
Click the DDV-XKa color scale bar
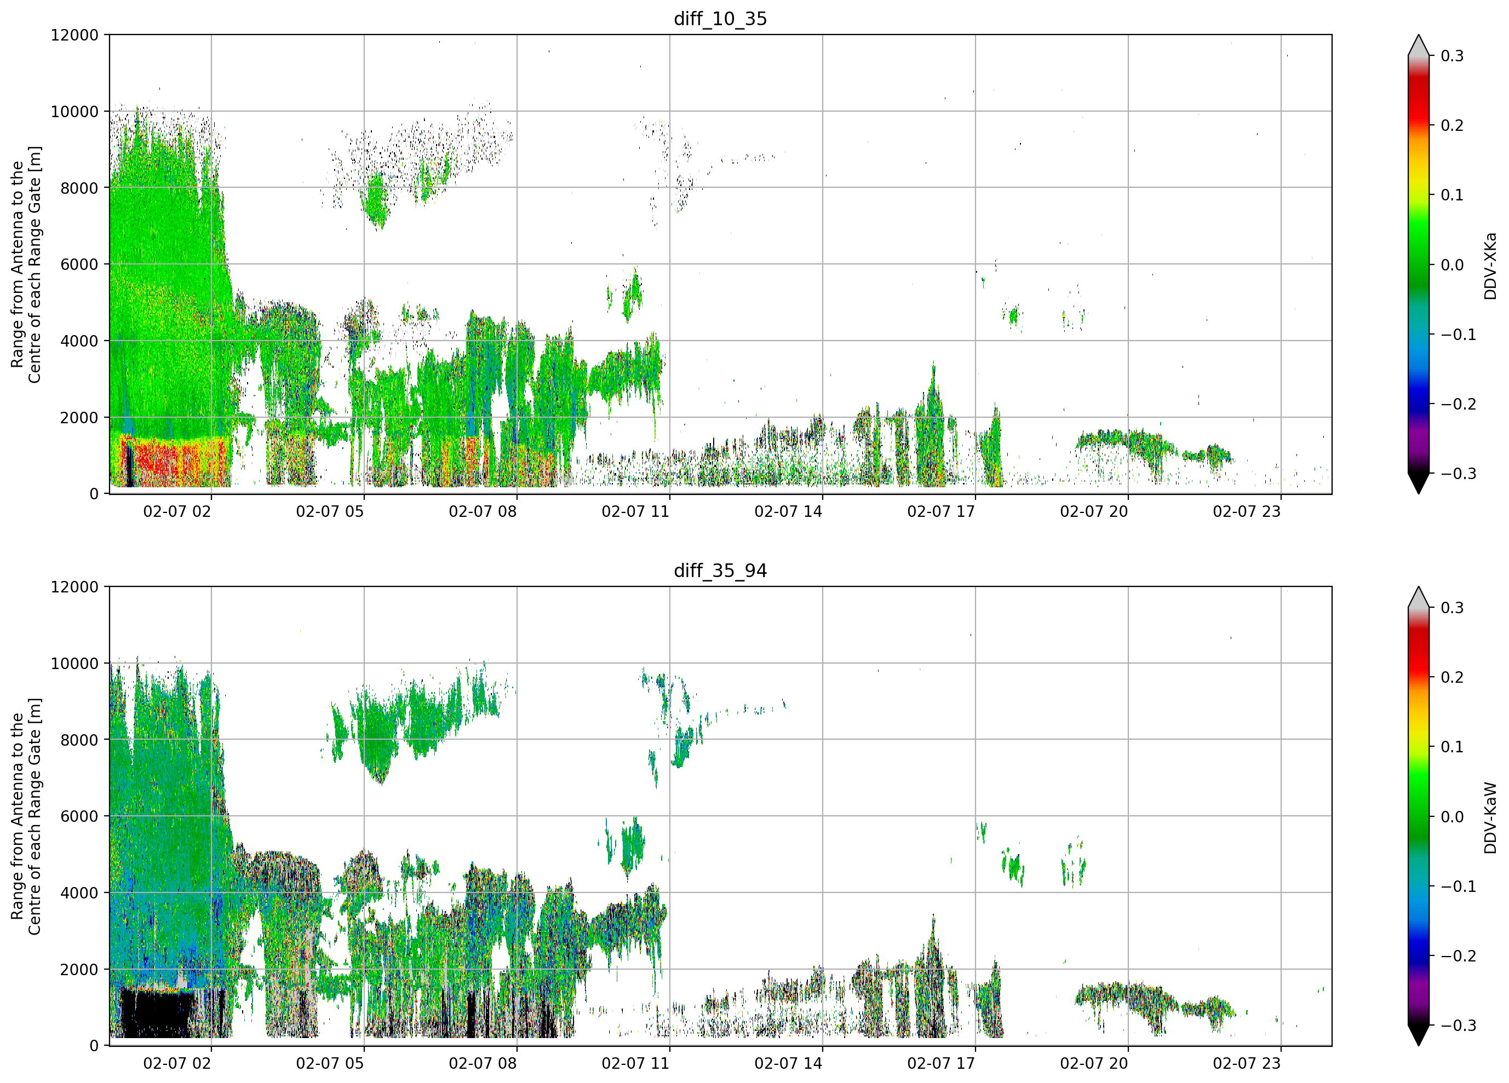coord(1419,264)
